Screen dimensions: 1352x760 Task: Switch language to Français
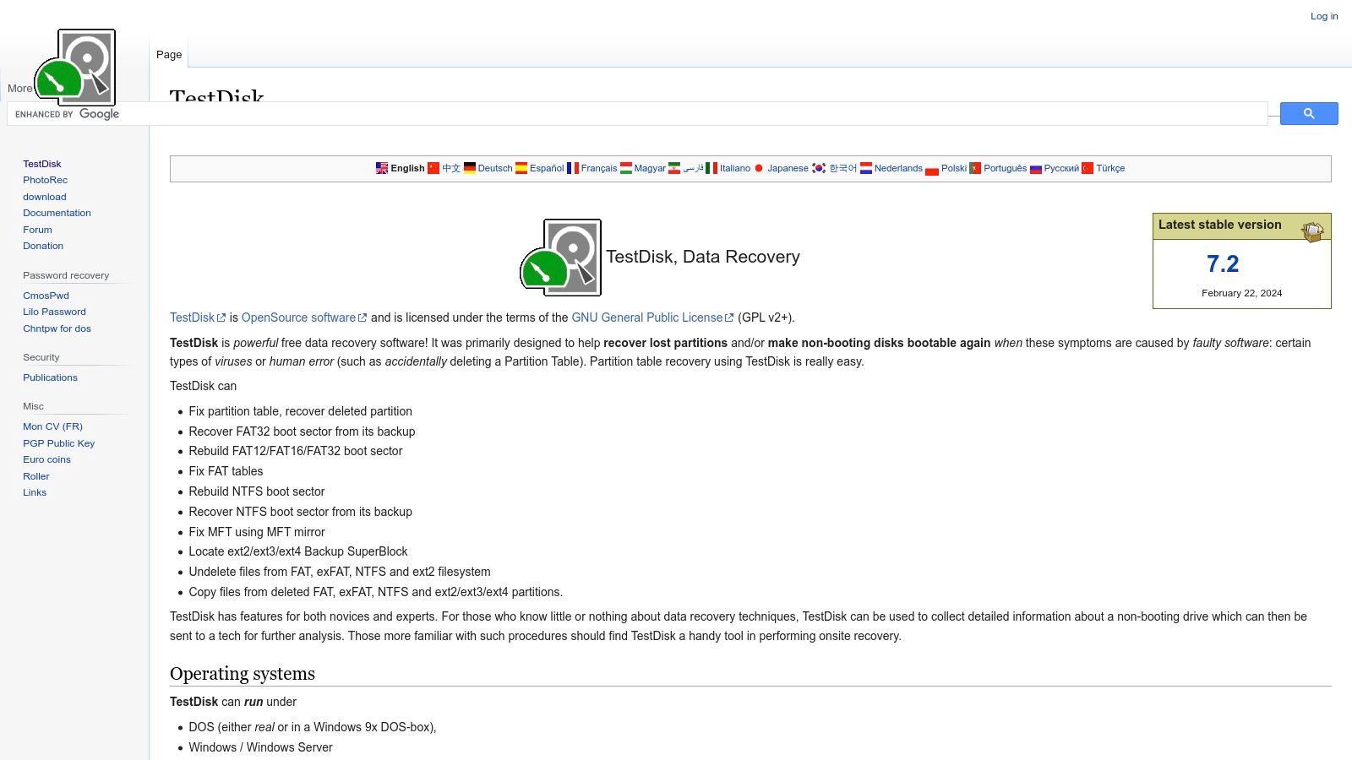[599, 168]
